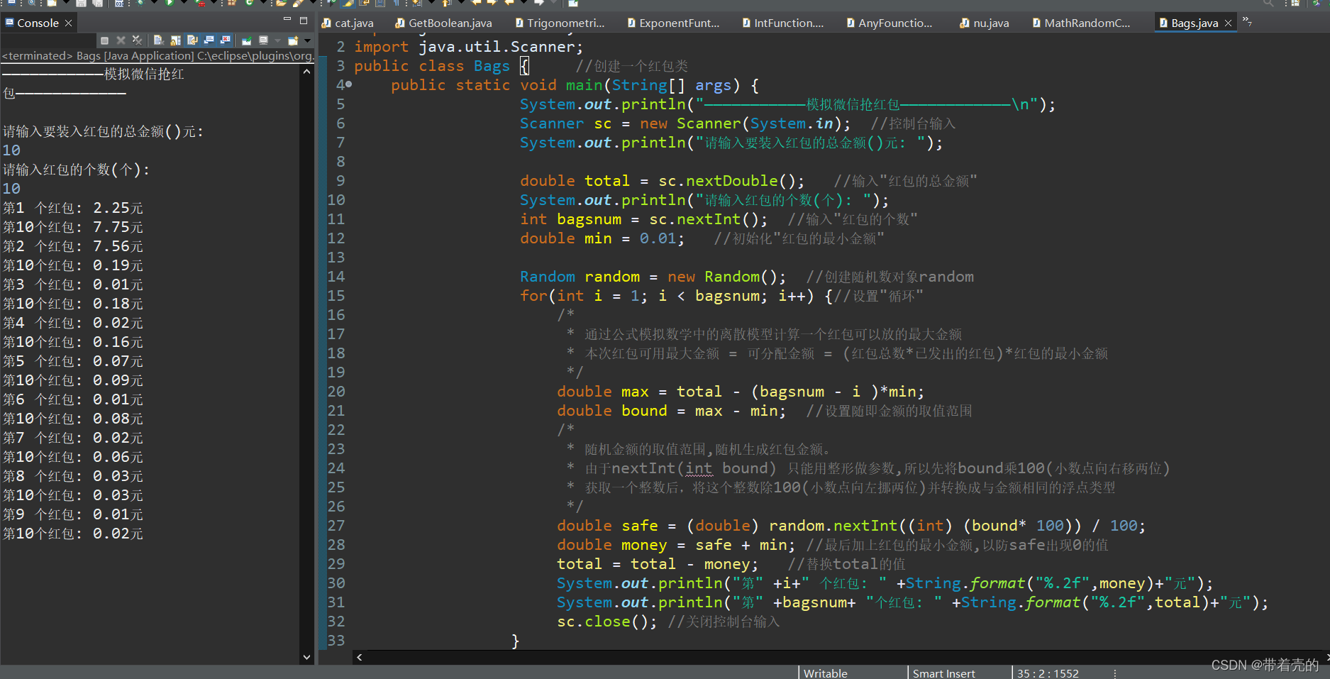1330x679 pixels.
Task: Toggle Show Console When Standard Out Changes
Action: (x=209, y=40)
